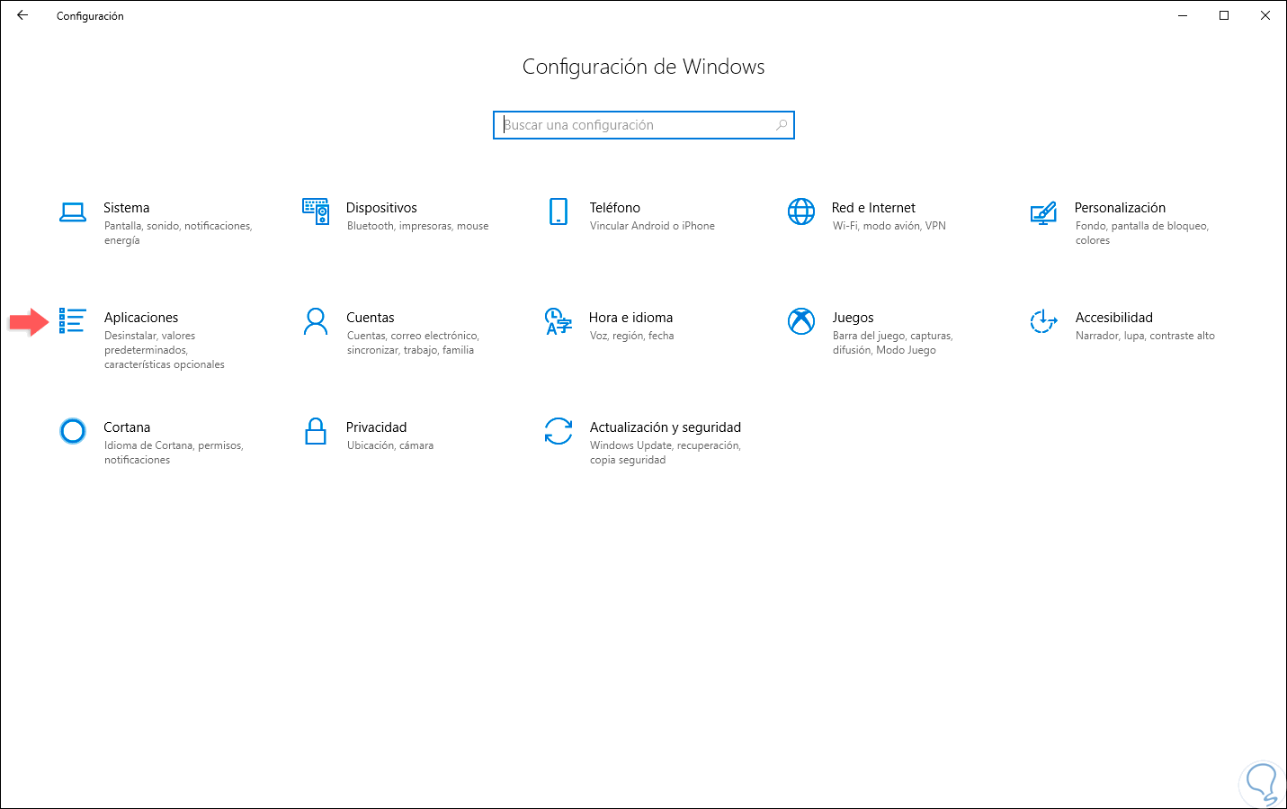Open the Hora e idioma icon

(559, 321)
